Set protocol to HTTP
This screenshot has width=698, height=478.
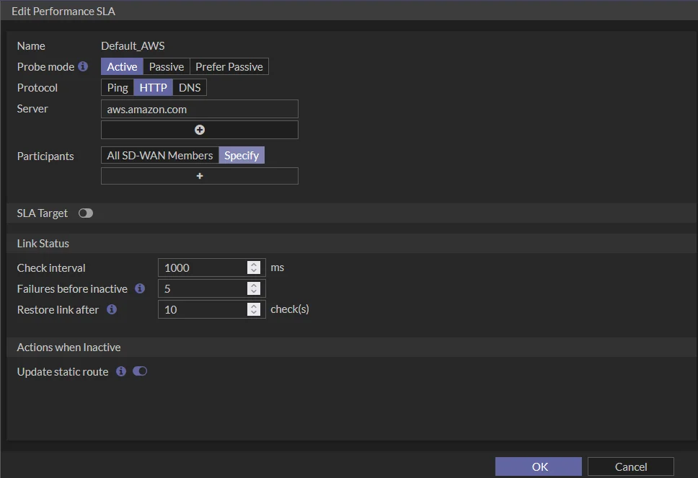tap(153, 87)
